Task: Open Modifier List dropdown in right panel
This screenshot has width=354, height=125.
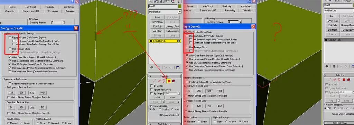Action: point(339,11)
